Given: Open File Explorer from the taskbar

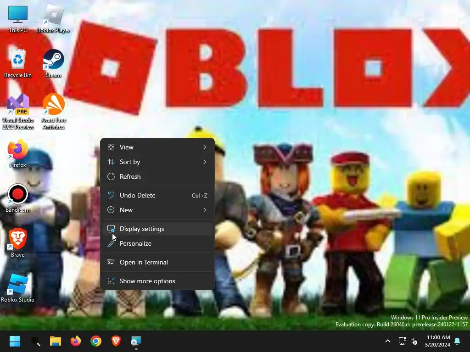Looking at the screenshot, I should pyautogui.click(x=56, y=341).
